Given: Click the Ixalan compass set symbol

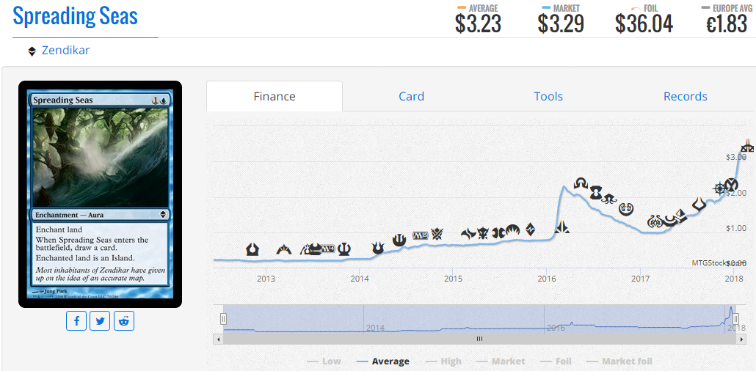Looking at the screenshot, I should pyautogui.click(x=719, y=188).
